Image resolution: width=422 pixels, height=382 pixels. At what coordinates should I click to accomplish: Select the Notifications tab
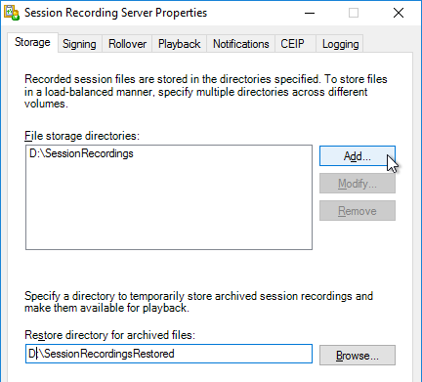pyautogui.click(x=241, y=44)
